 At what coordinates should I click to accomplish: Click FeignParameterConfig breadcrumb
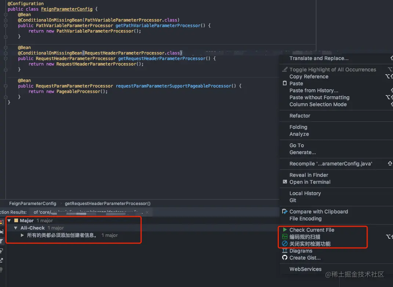tap(33, 204)
